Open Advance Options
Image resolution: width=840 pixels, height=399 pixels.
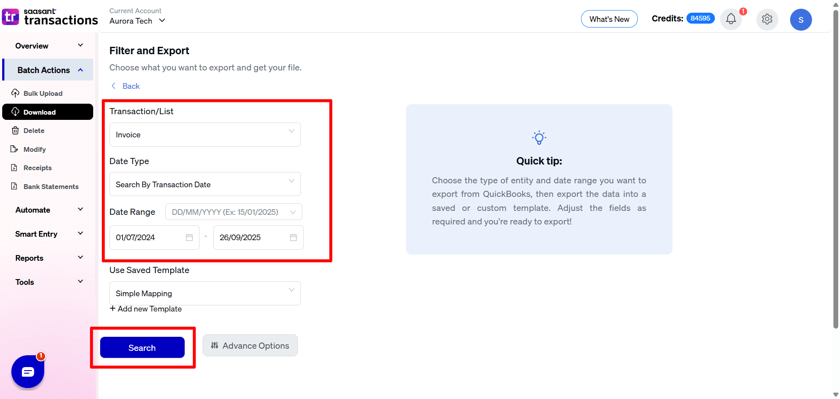250,346
